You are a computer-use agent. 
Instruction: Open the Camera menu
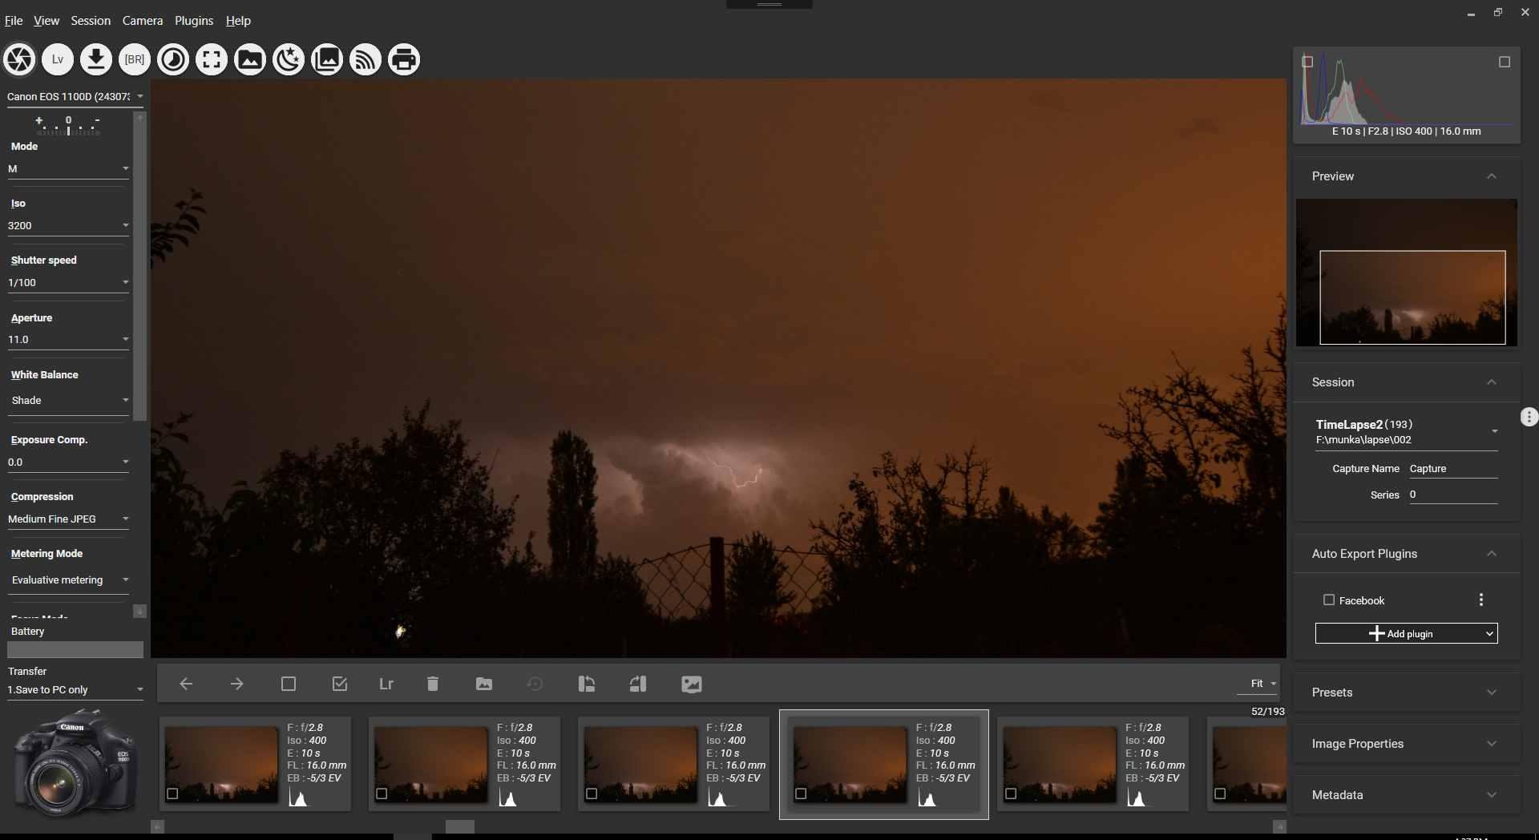point(142,21)
